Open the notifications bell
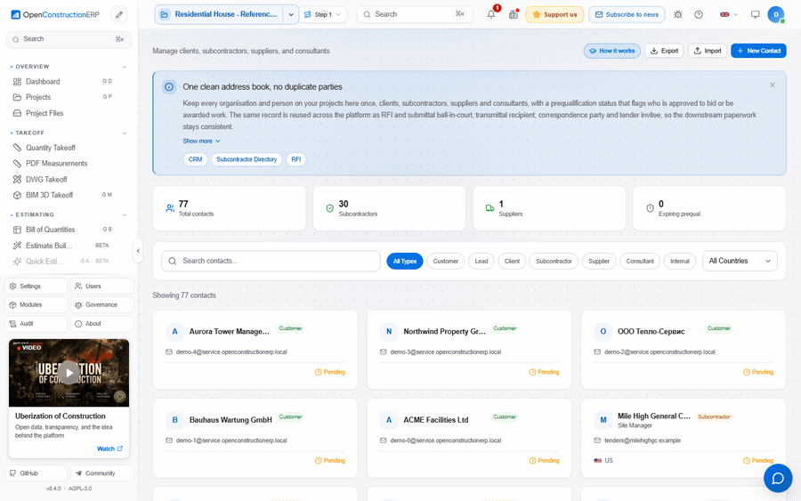801x501 pixels. click(x=491, y=14)
